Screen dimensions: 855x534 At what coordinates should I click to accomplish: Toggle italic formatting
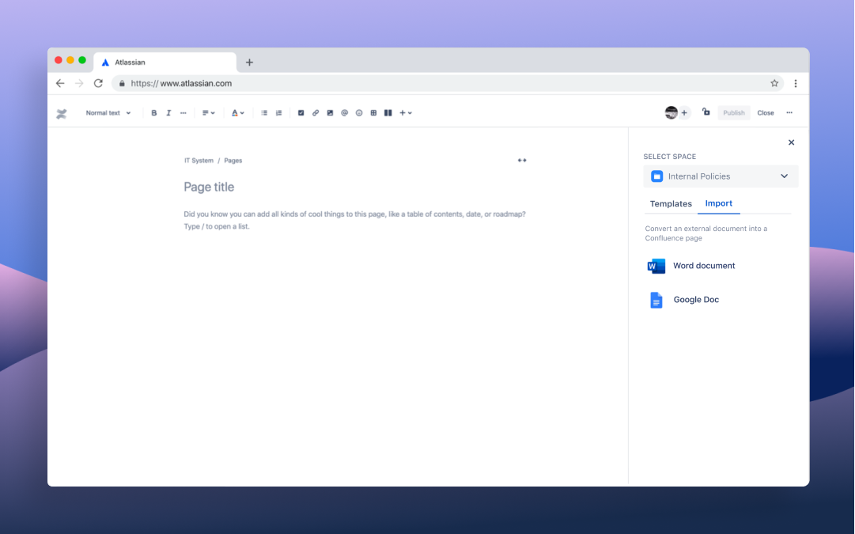tap(168, 113)
